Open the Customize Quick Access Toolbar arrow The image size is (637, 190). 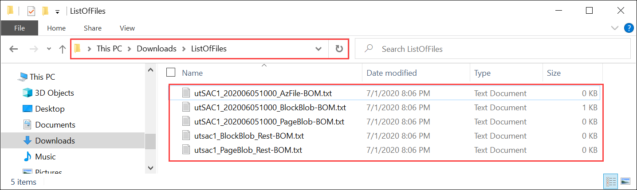(x=57, y=12)
